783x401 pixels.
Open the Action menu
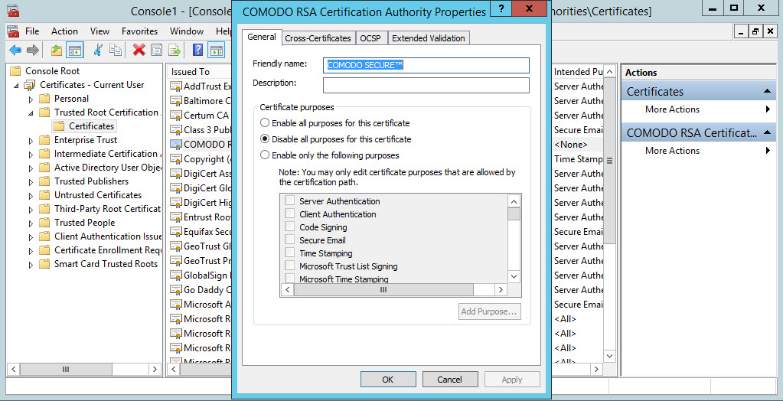(x=64, y=31)
